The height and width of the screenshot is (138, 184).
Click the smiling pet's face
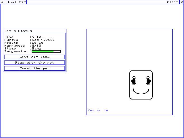[141, 85]
